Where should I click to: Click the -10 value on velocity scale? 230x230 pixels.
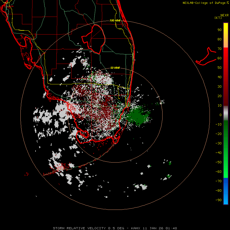(218, 124)
